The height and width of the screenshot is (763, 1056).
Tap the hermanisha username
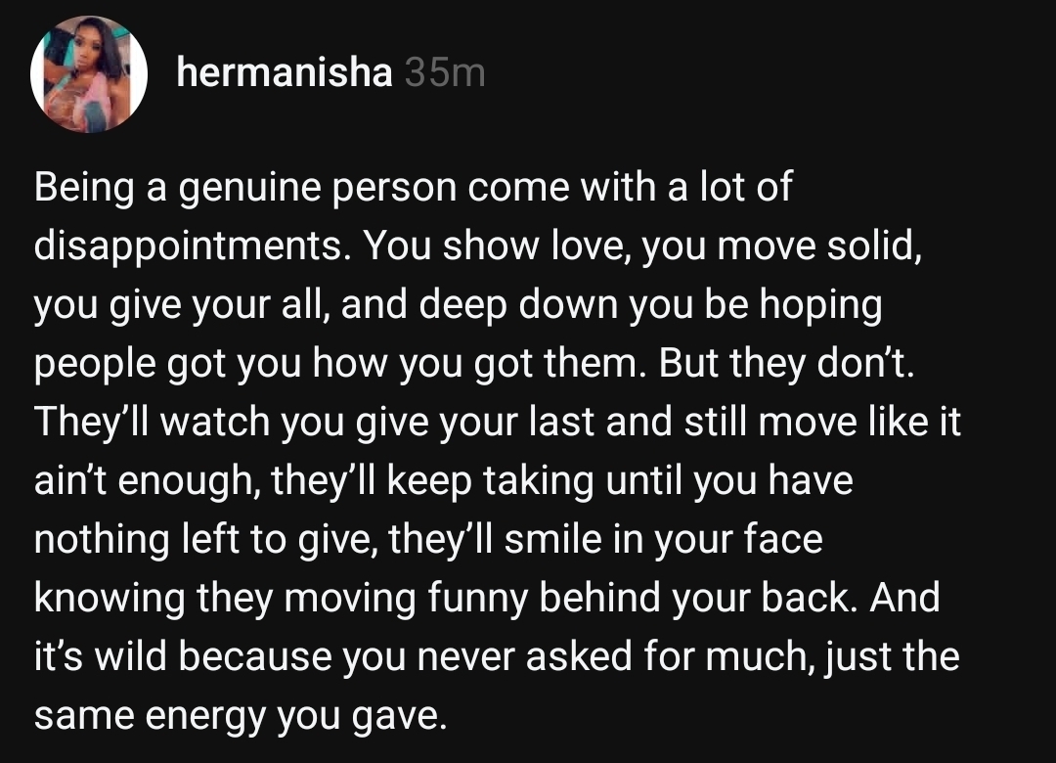point(284,72)
